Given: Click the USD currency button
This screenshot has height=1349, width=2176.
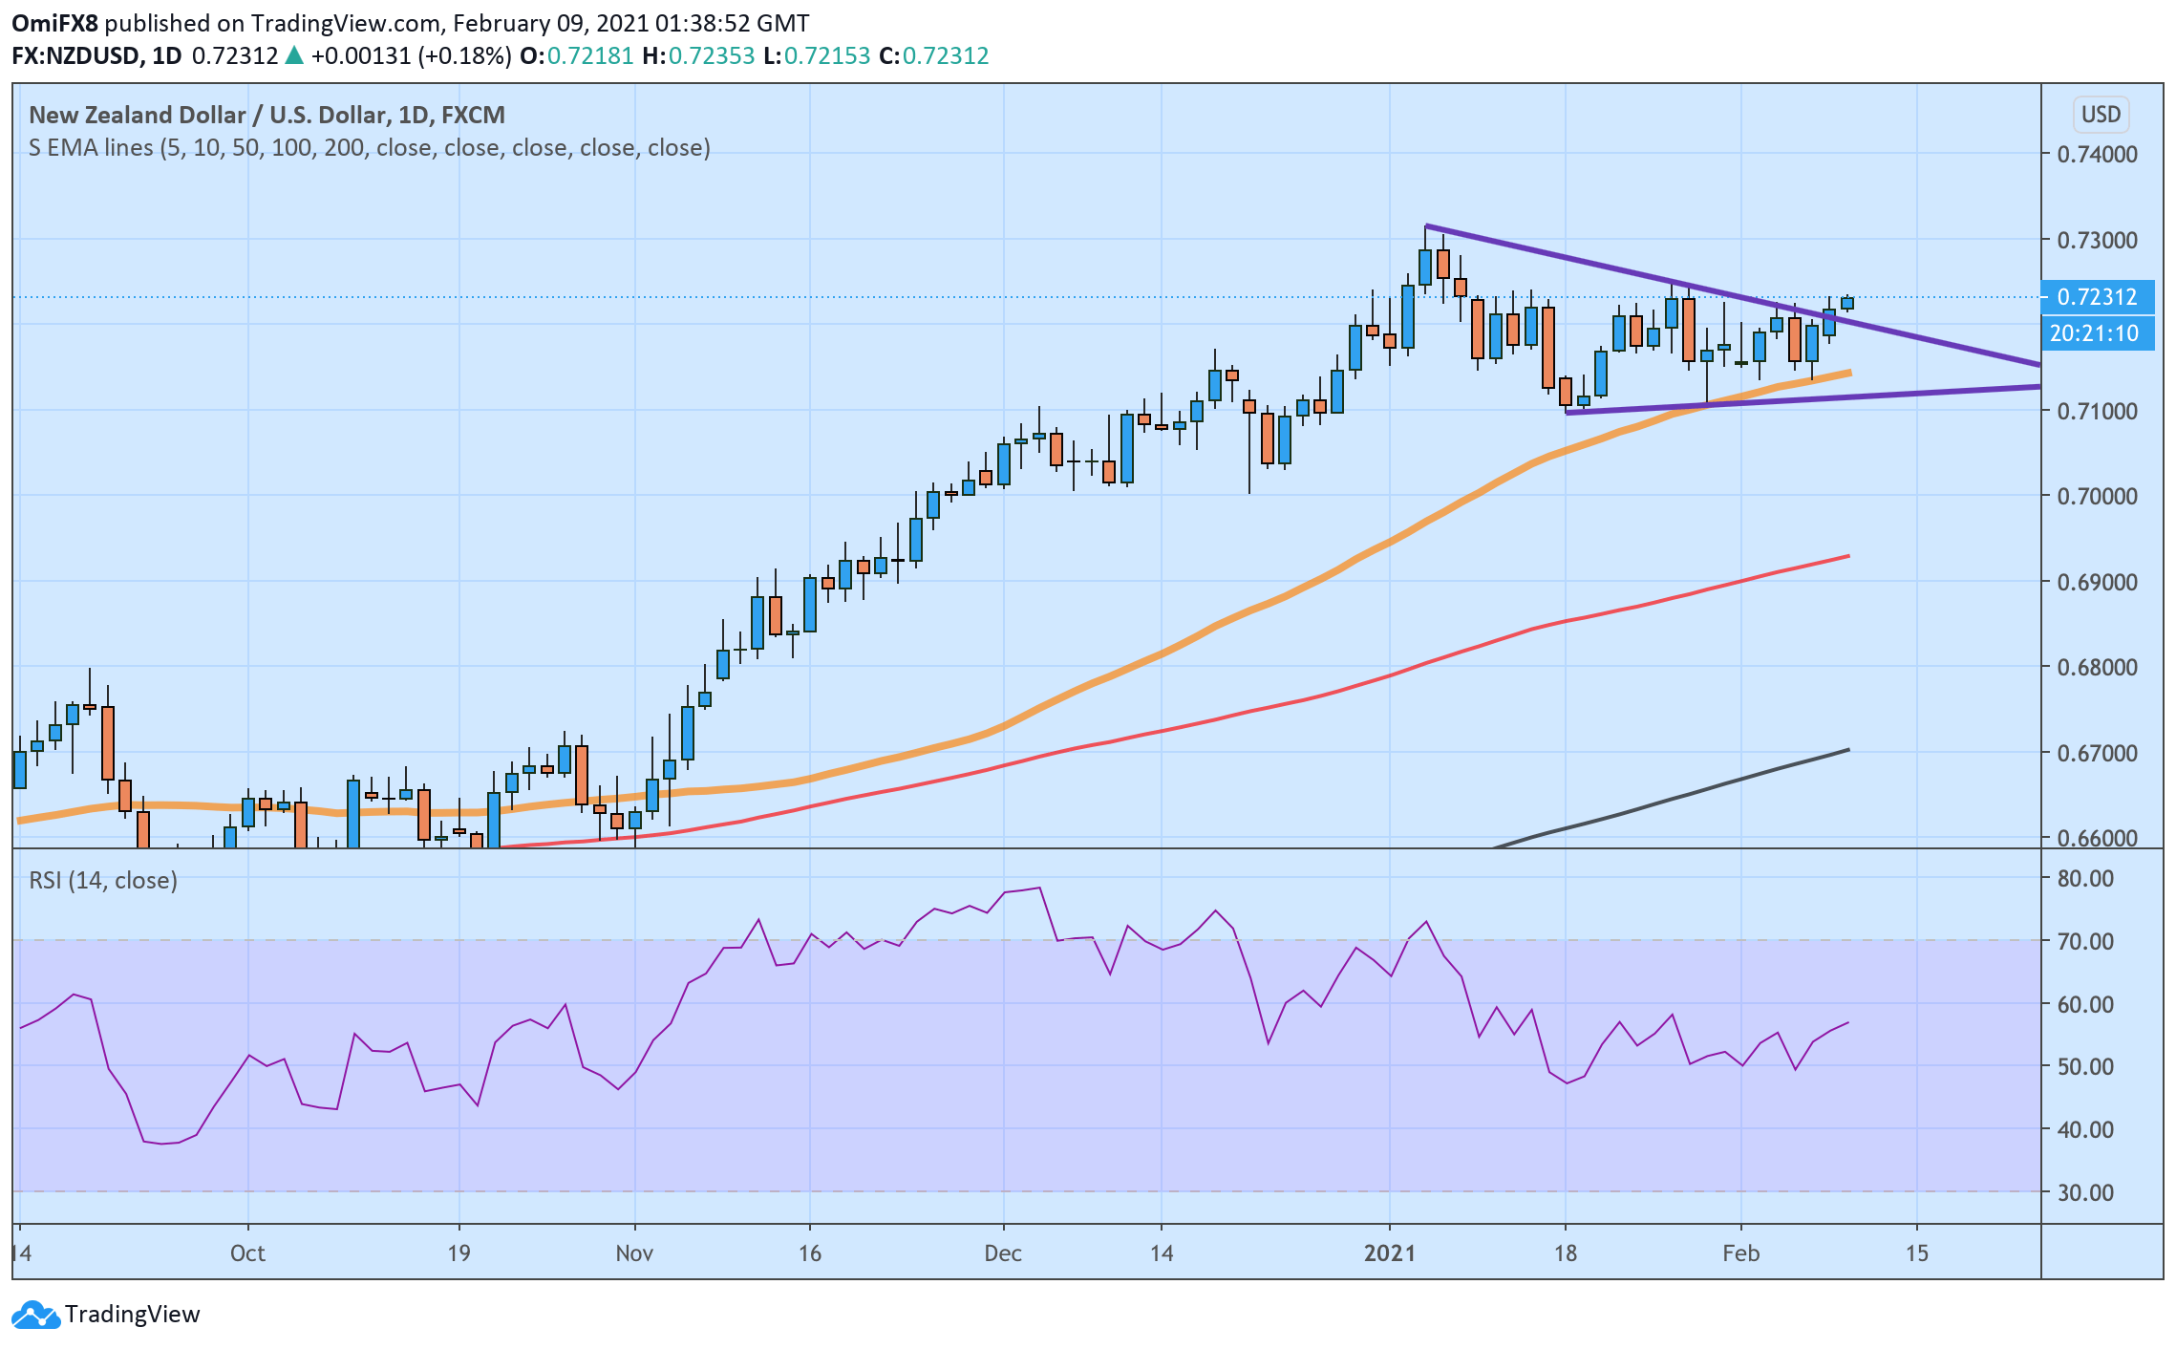Looking at the screenshot, I should 2100,115.
